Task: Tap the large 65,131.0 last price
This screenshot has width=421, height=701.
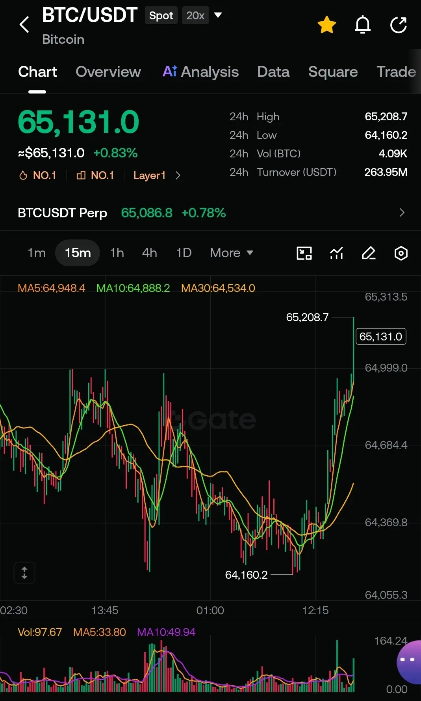Action: 79,122
